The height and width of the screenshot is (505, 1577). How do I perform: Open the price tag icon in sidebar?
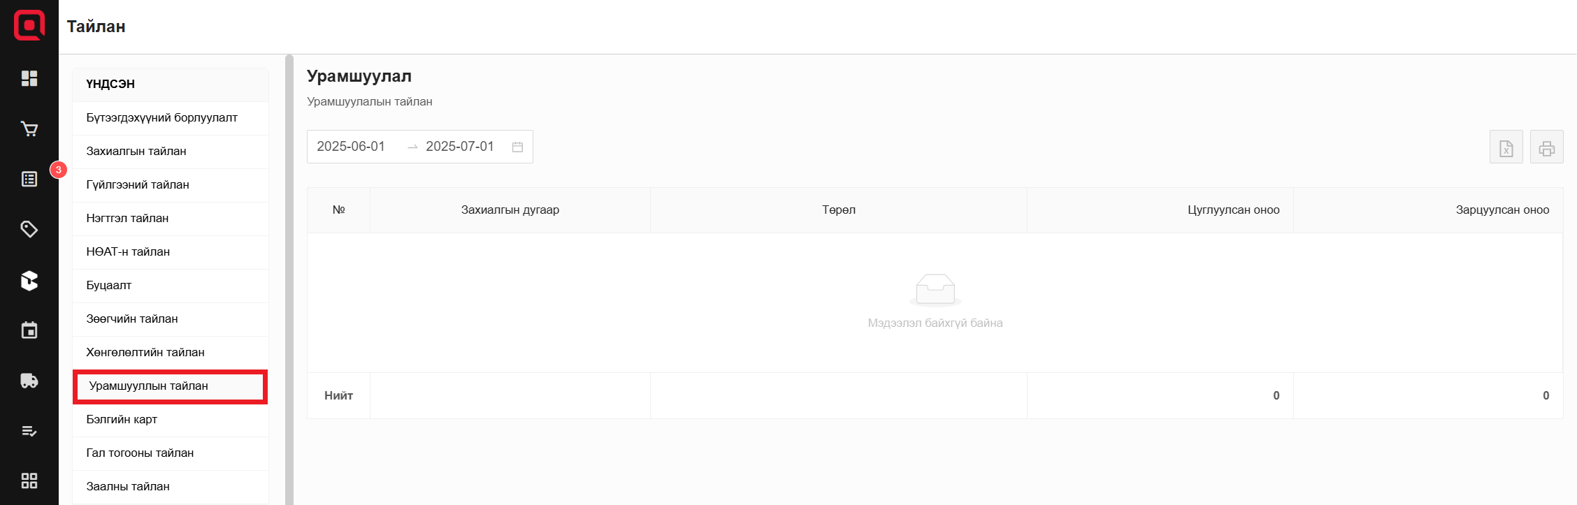pos(29,229)
